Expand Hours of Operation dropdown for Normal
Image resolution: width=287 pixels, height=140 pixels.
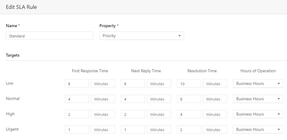point(258,99)
